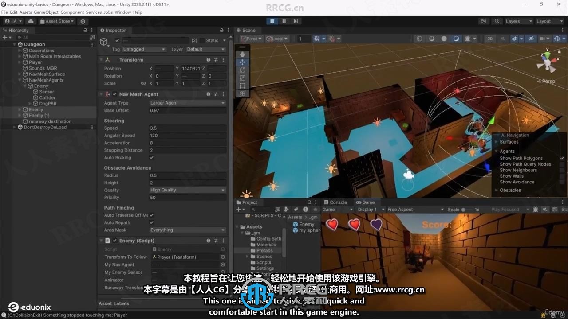The height and width of the screenshot is (319, 568).
Task: Lock the Hierarchy panel
Action: 85,30
